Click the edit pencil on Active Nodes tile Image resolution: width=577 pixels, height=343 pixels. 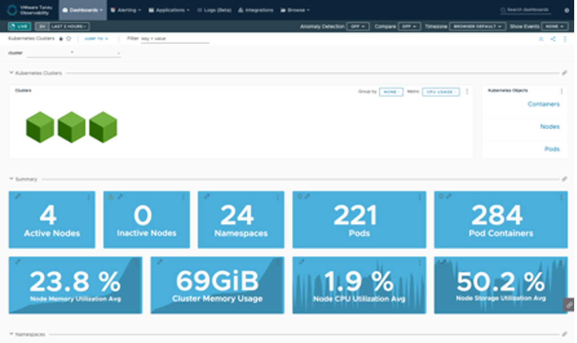18,197
